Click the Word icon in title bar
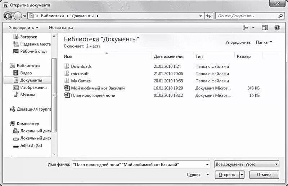This screenshot has width=288, height=186. [6, 5]
